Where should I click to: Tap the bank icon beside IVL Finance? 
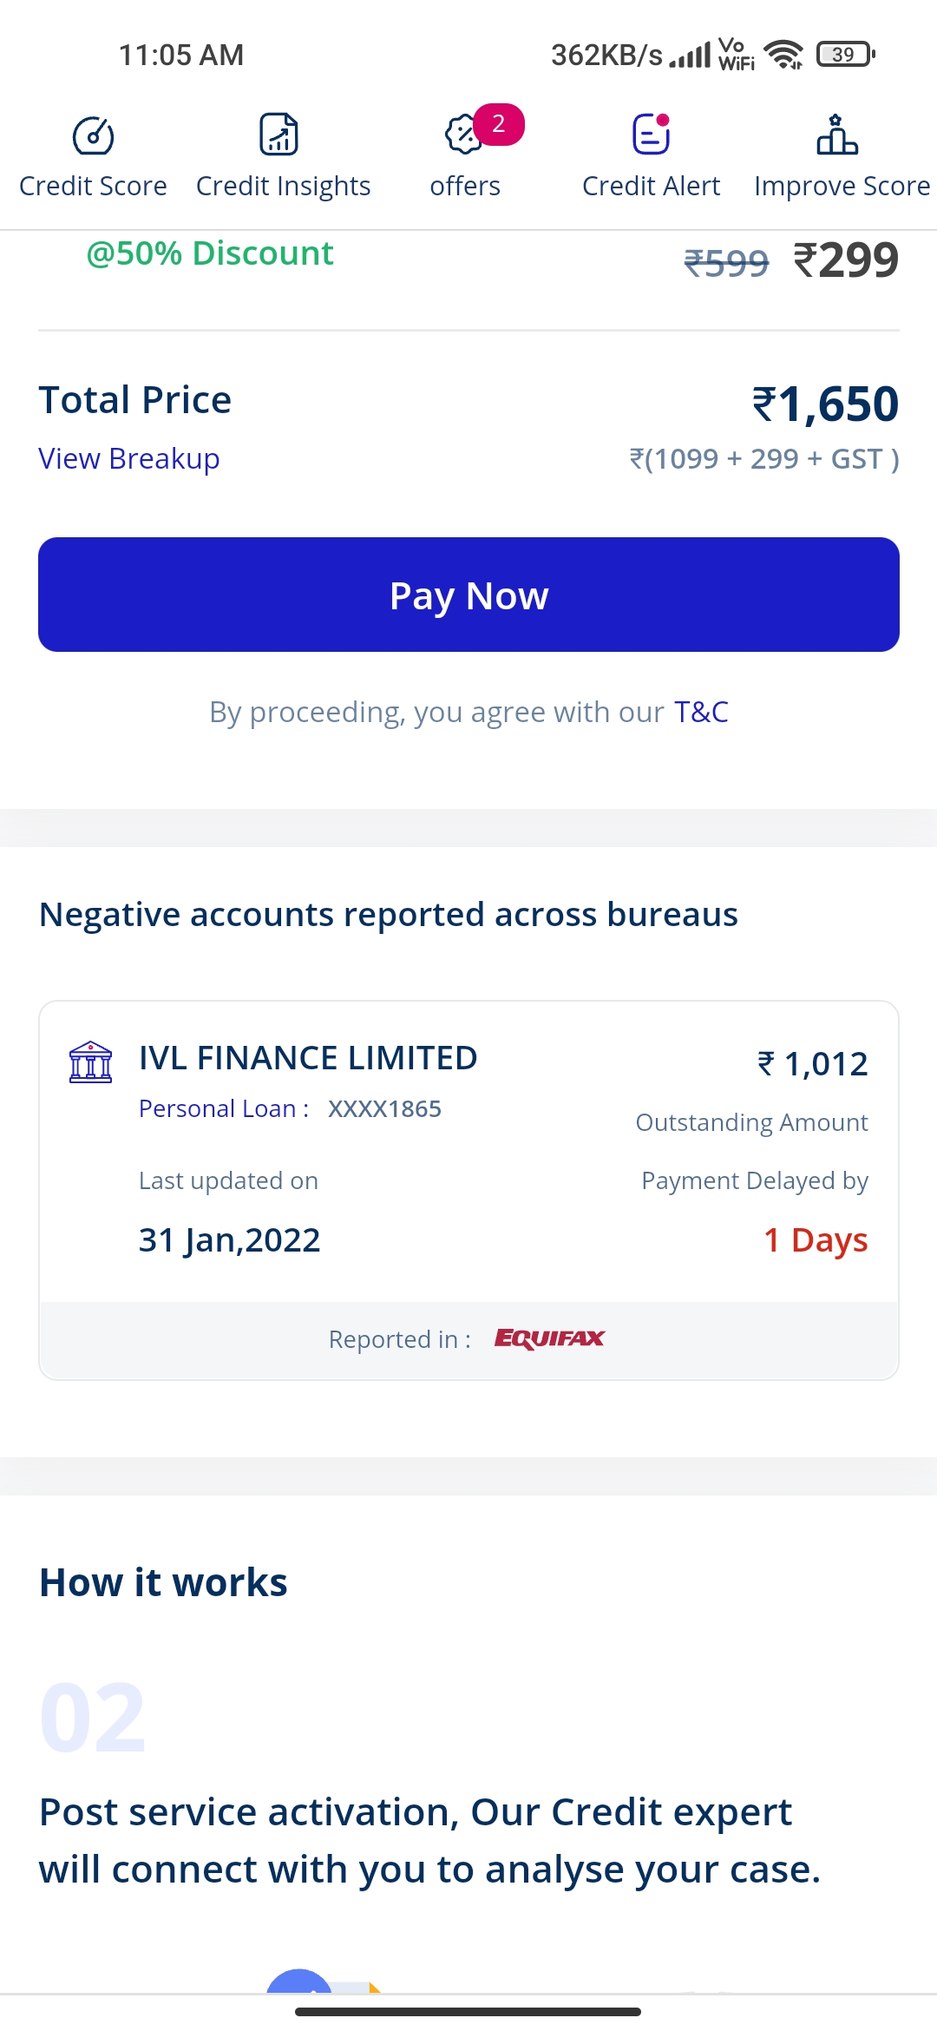point(90,1062)
